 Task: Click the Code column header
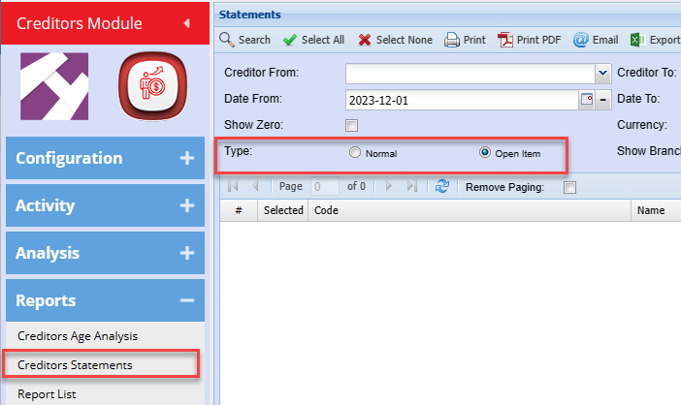tap(470, 210)
